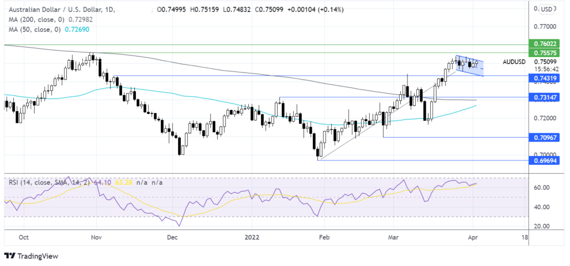Click the current price 0.75099 label

click(546, 62)
